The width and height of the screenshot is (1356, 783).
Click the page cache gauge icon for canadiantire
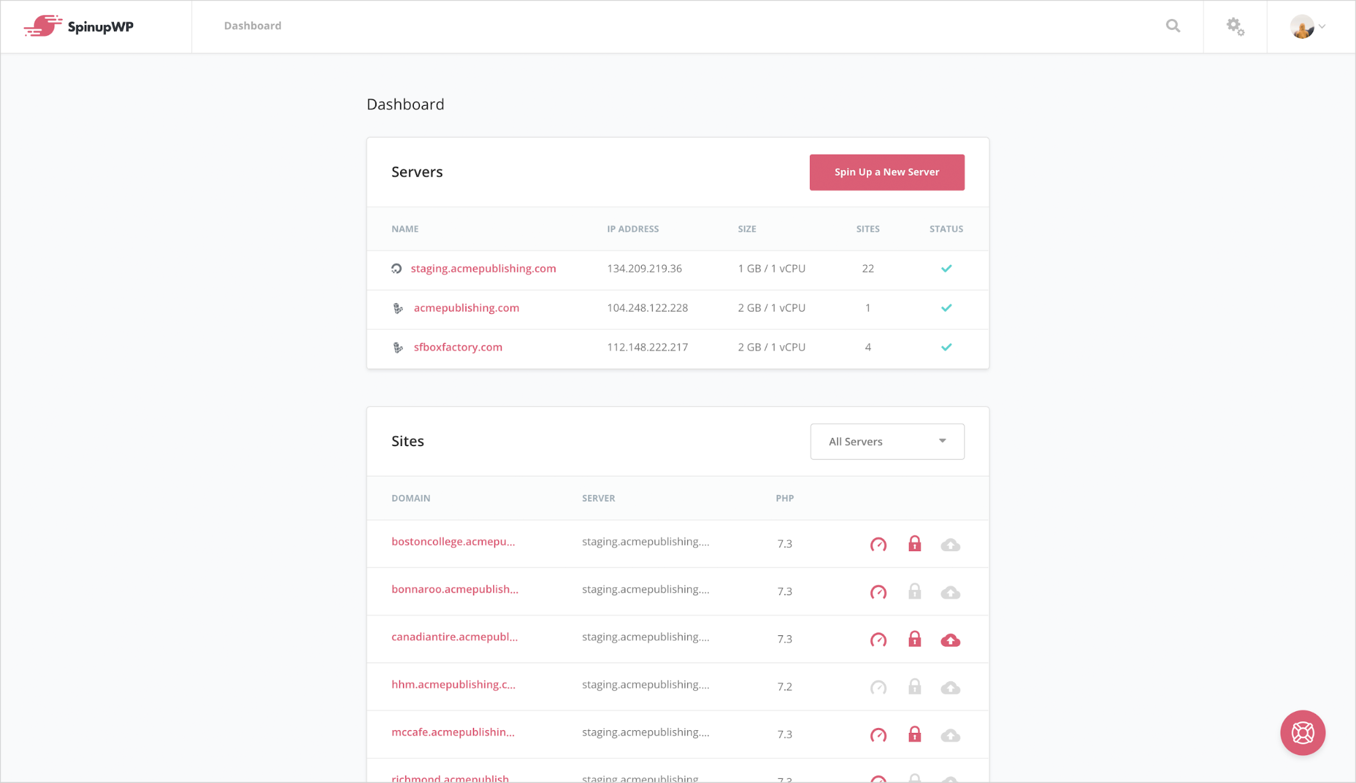coord(878,640)
